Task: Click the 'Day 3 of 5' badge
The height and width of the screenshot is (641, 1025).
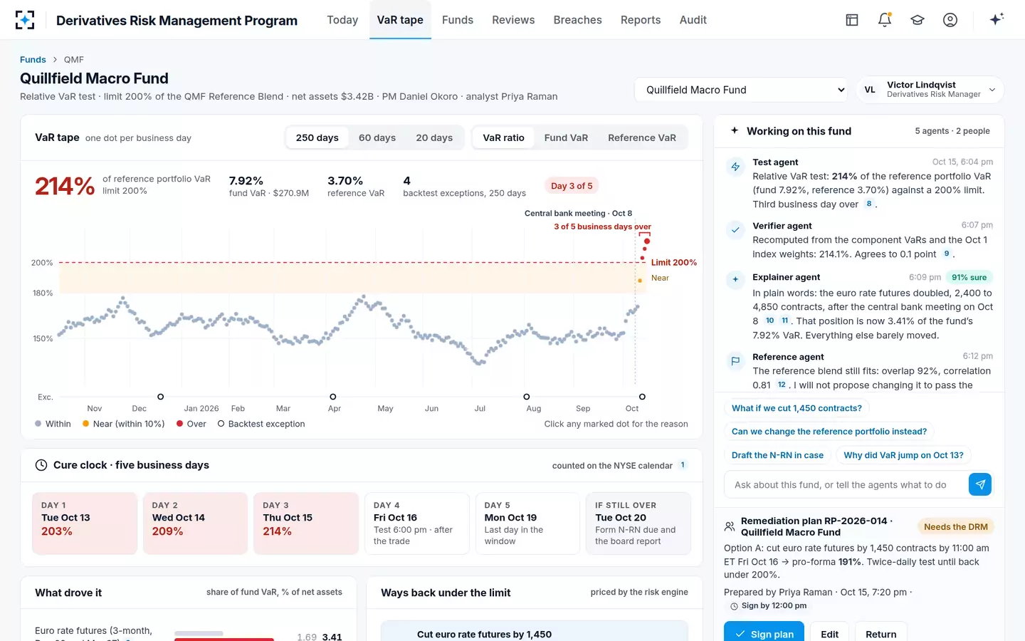Action: pyautogui.click(x=572, y=186)
